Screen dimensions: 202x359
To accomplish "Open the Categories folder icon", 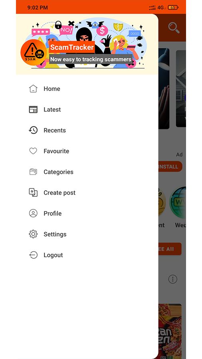I will click(33, 172).
